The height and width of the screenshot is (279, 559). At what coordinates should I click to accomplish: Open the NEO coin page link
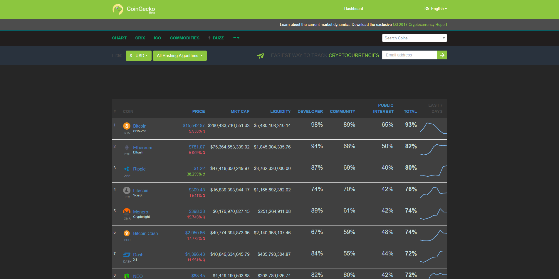pos(138,276)
